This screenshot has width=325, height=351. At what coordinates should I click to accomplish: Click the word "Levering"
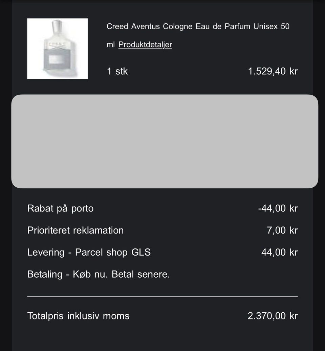click(x=46, y=253)
